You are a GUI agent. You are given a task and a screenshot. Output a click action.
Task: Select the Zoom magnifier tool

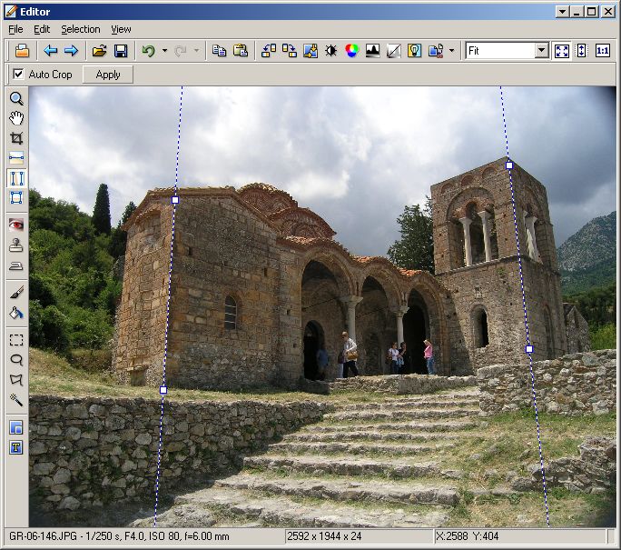tap(16, 98)
